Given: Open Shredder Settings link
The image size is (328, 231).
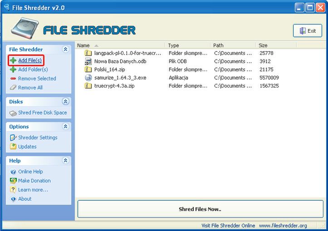Looking at the screenshot, I should [38, 138].
